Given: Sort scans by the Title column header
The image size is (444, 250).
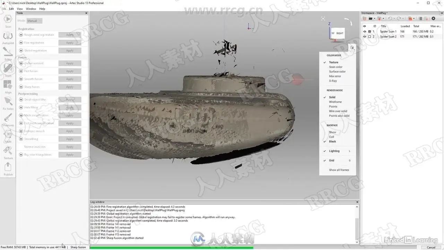Looking at the screenshot, I should (383, 26).
